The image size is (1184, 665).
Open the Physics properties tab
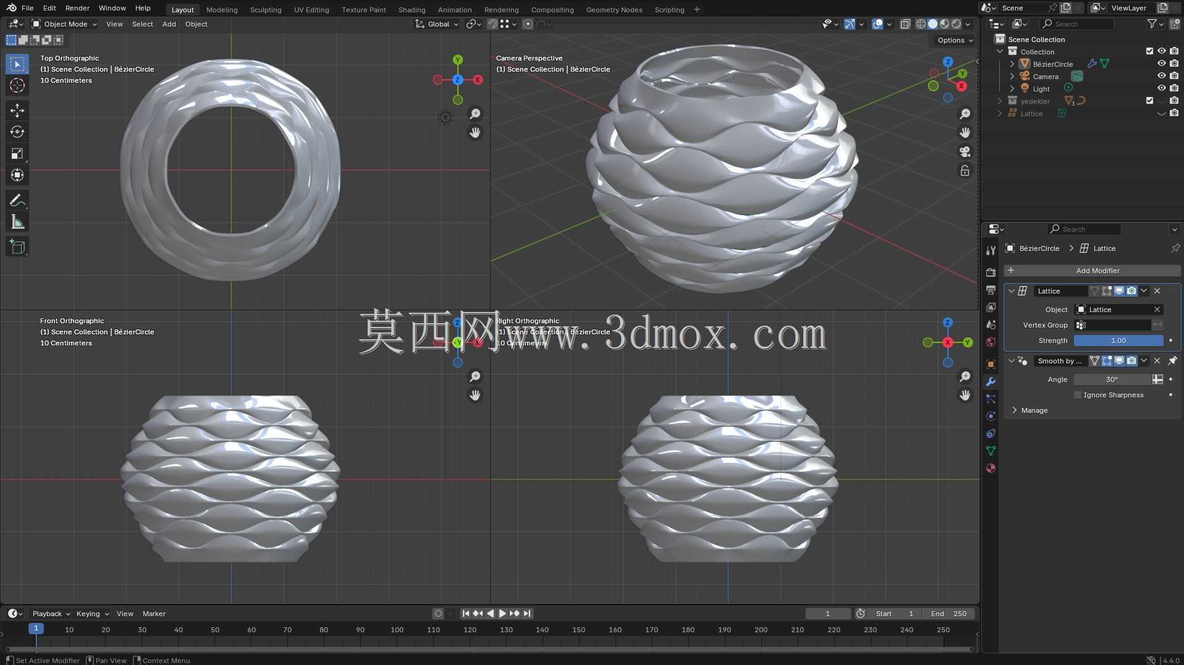[991, 416]
